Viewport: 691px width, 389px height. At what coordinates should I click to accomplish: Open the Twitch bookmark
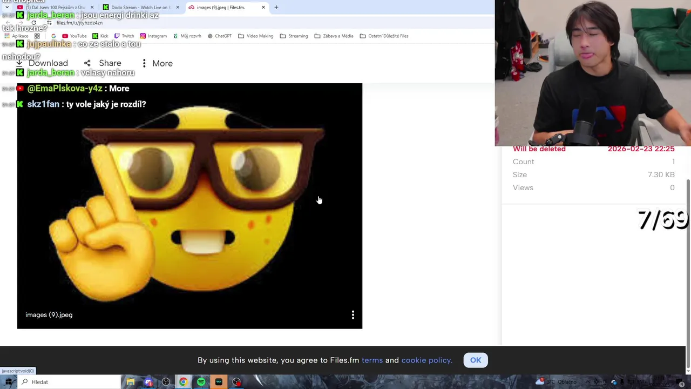coord(124,36)
